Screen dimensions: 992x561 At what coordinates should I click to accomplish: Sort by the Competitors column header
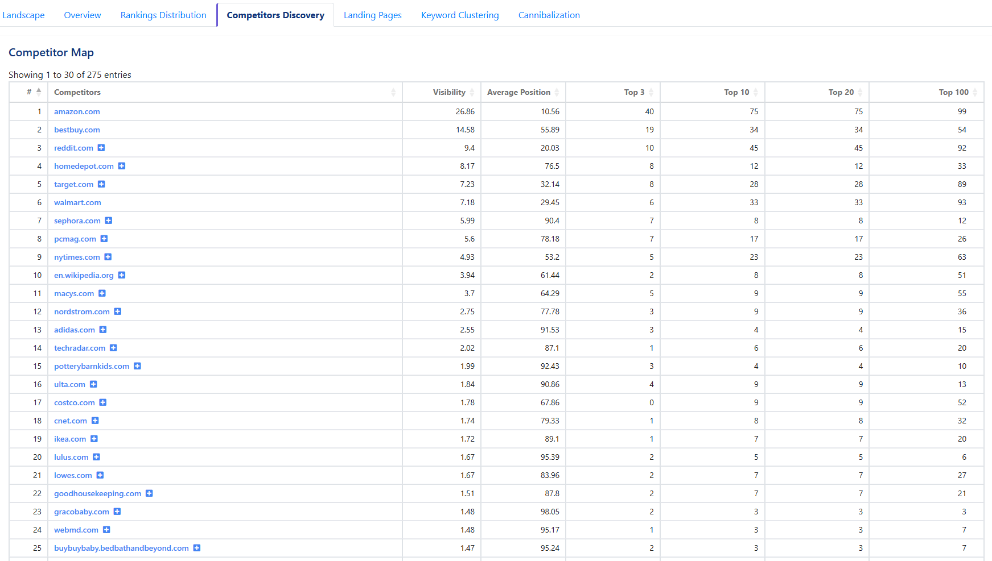[x=225, y=92]
